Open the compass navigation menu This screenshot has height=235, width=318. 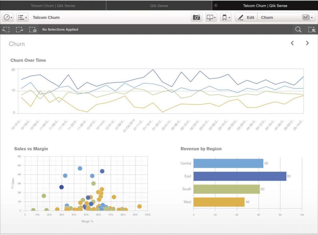coord(8,18)
